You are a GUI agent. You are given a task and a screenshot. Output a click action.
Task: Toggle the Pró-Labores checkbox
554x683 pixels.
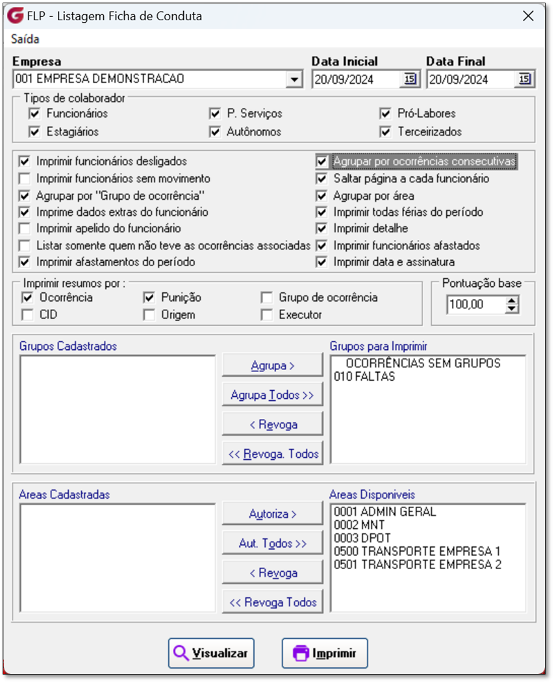click(385, 114)
